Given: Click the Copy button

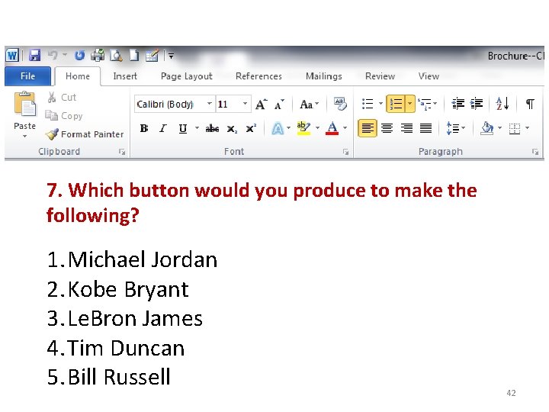Looking at the screenshot, I should coord(64,116).
